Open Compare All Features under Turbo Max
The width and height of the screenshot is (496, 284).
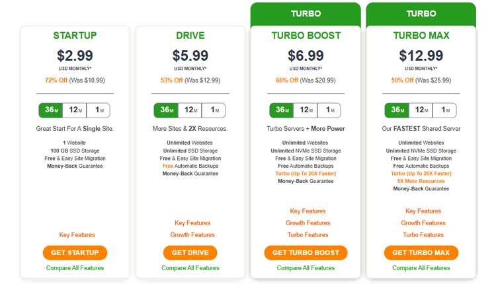point(421,268)
